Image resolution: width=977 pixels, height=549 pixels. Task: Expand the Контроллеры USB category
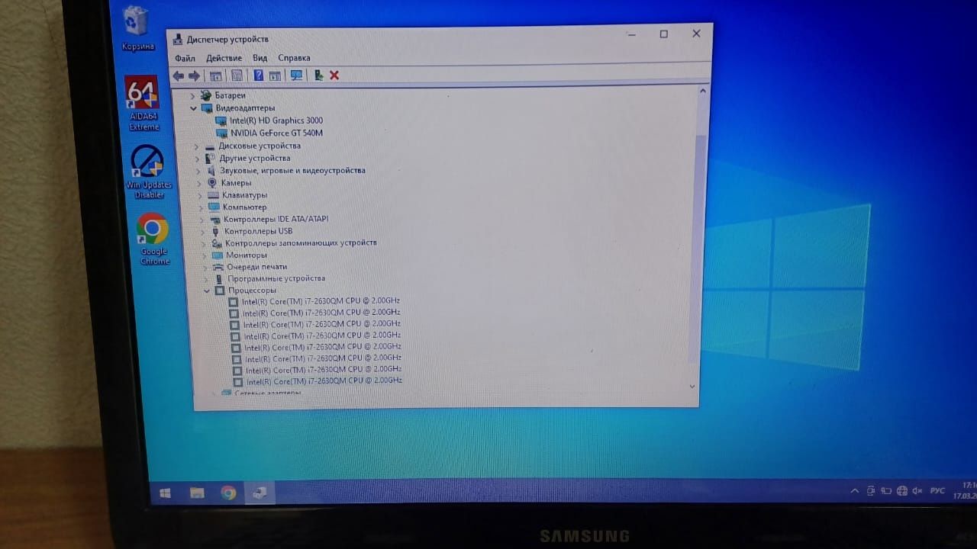pyautogui.click(x=203, y=231)
